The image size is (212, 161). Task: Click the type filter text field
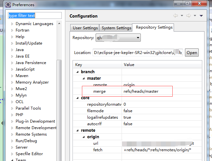pyautogui.click(x=34, y=16)
